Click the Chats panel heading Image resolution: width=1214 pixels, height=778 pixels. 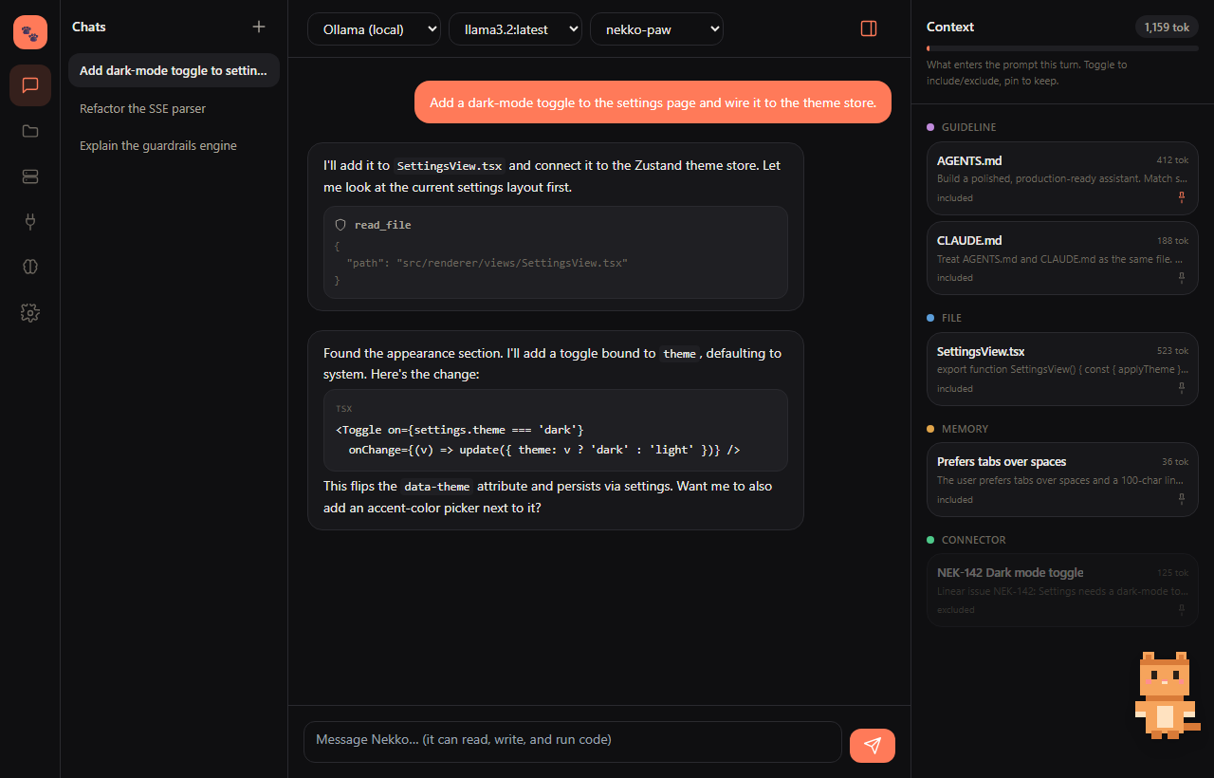[89, 27]
